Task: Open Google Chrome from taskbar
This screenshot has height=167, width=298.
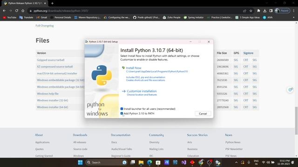Action: pos(201,162)
